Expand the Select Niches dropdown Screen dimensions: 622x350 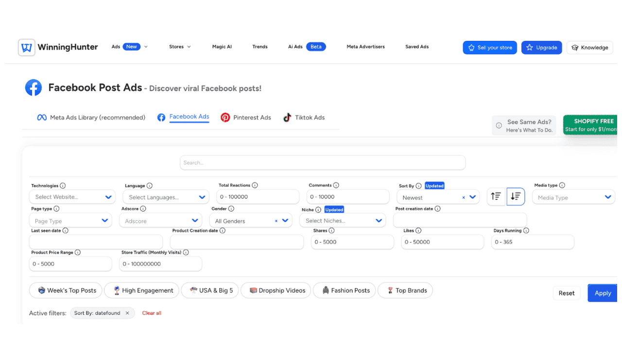click(343, 220)
